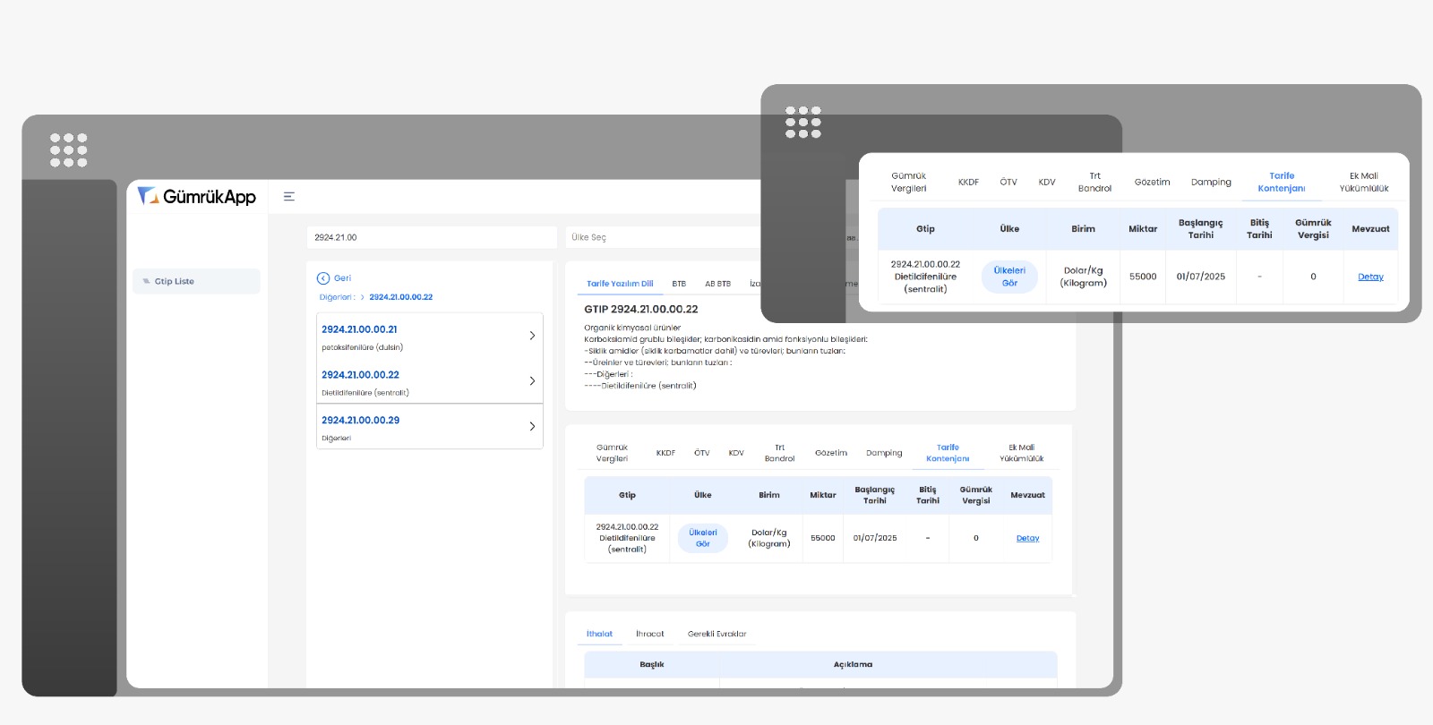Screen dimensions: 1433x725
Task: Open the Ülke Seç country dropdown
Action: pos(663,237)
